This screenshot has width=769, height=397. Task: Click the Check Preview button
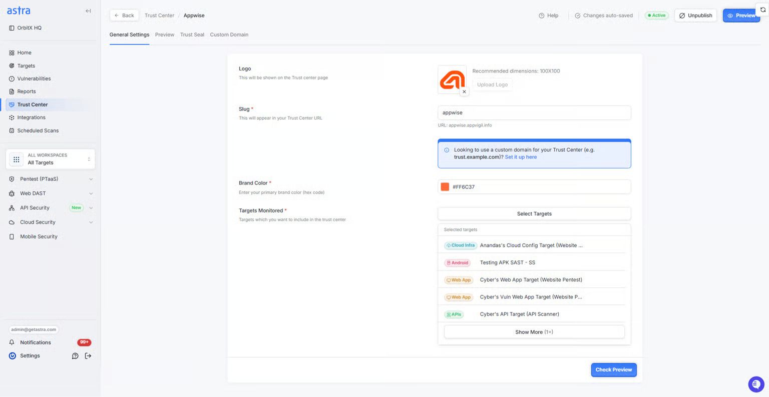point(614,370)
